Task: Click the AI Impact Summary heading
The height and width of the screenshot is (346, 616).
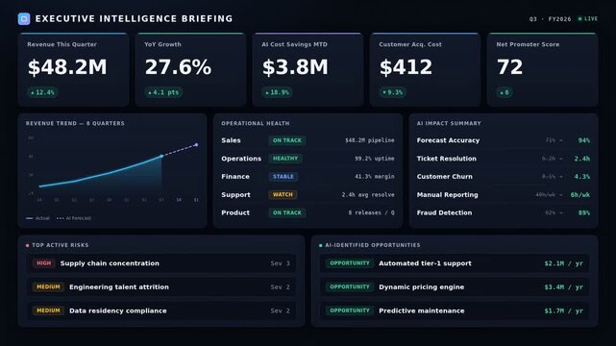Action: pos(449,123)
